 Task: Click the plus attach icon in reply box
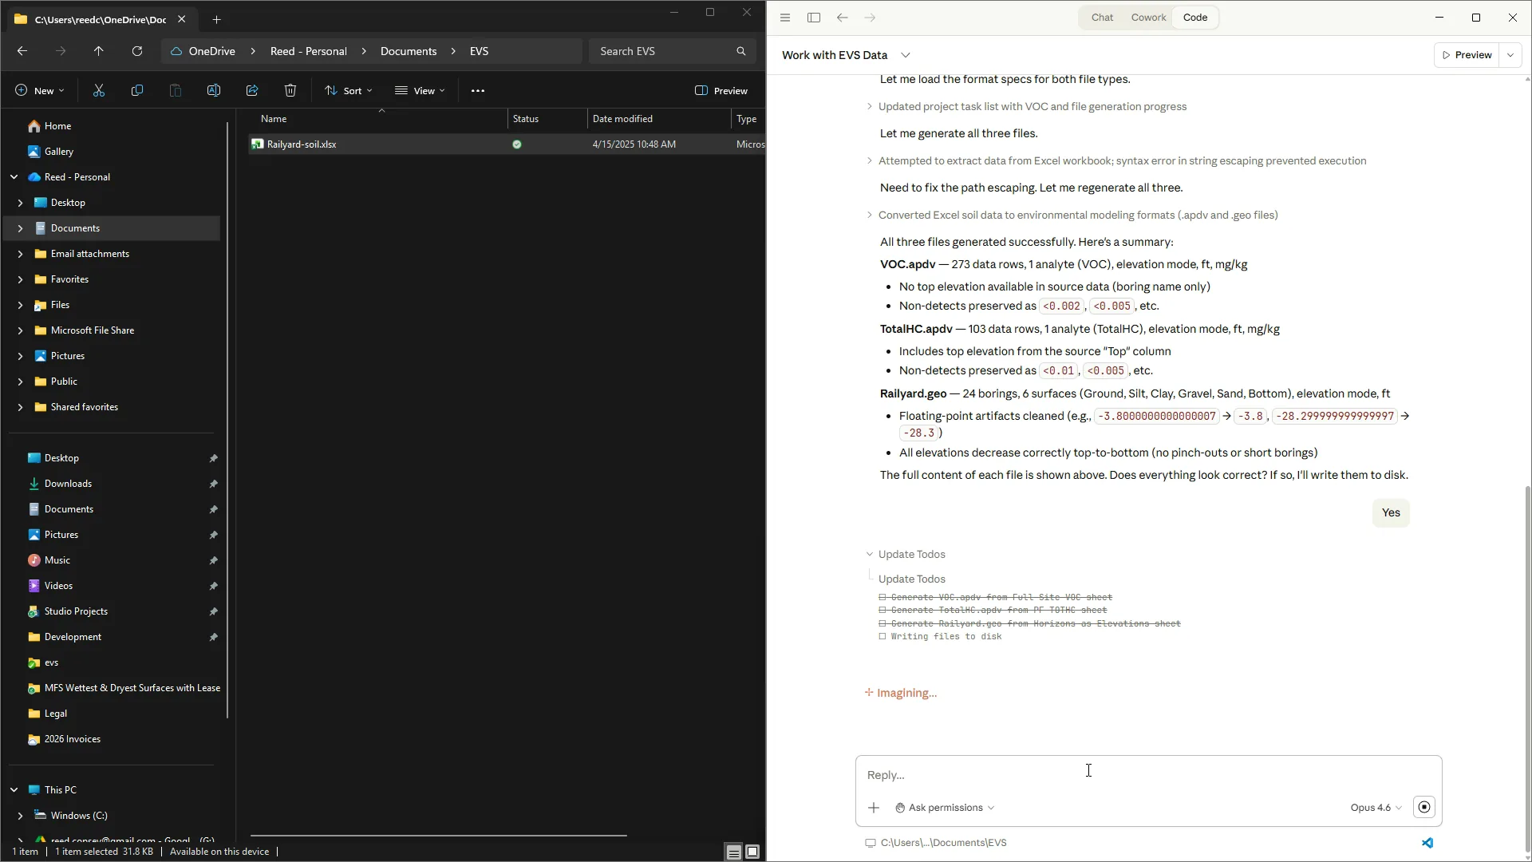[874, 808]
